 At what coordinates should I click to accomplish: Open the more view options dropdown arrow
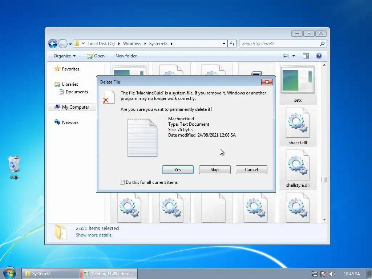[x=294, y=56]
